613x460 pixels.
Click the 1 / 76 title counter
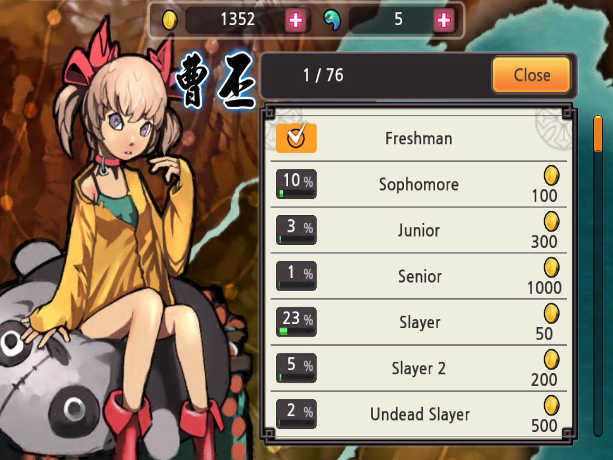coord(323,75)
